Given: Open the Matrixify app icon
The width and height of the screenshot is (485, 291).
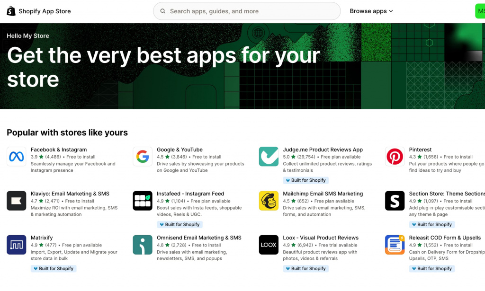Looking at the screenshot, I should click(17, 245).
